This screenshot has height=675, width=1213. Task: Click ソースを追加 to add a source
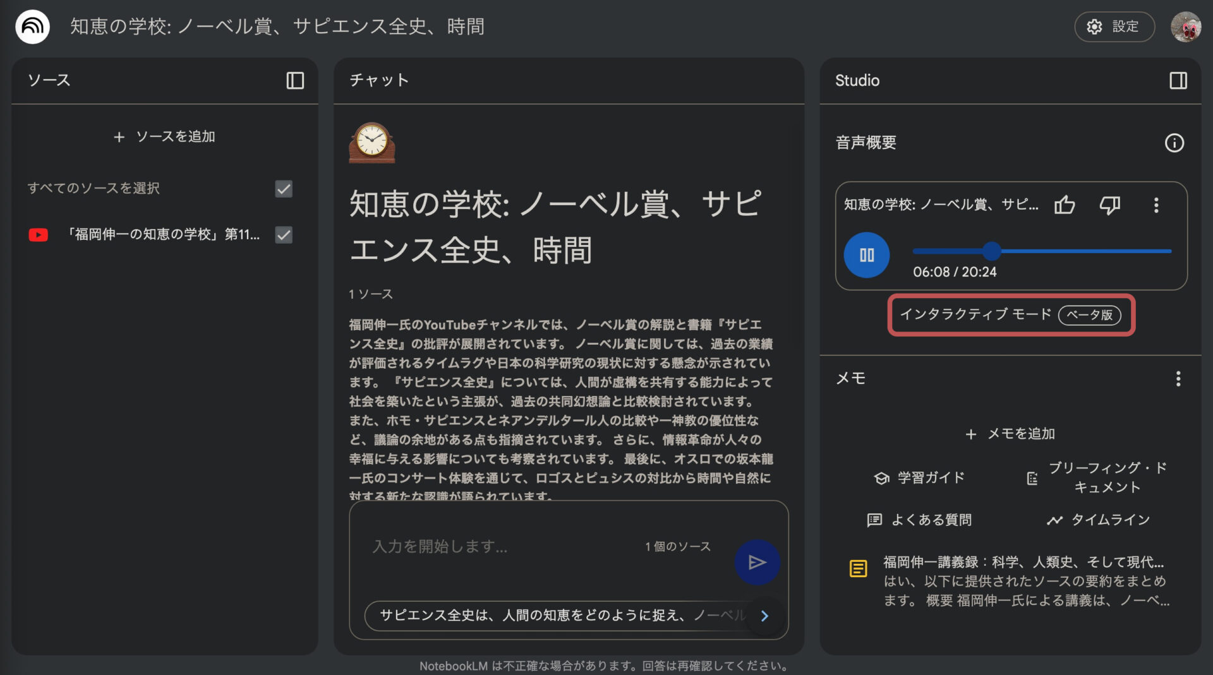point(164,136)
